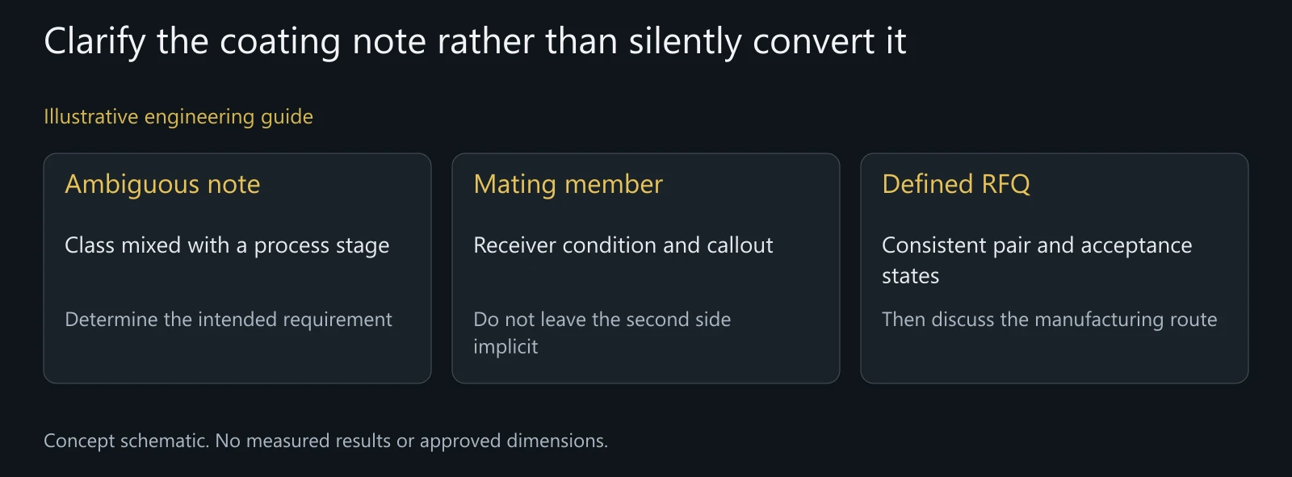Click the word 'states' in Defined RFQ card
1292x477 pixels.
pos(910,276)
